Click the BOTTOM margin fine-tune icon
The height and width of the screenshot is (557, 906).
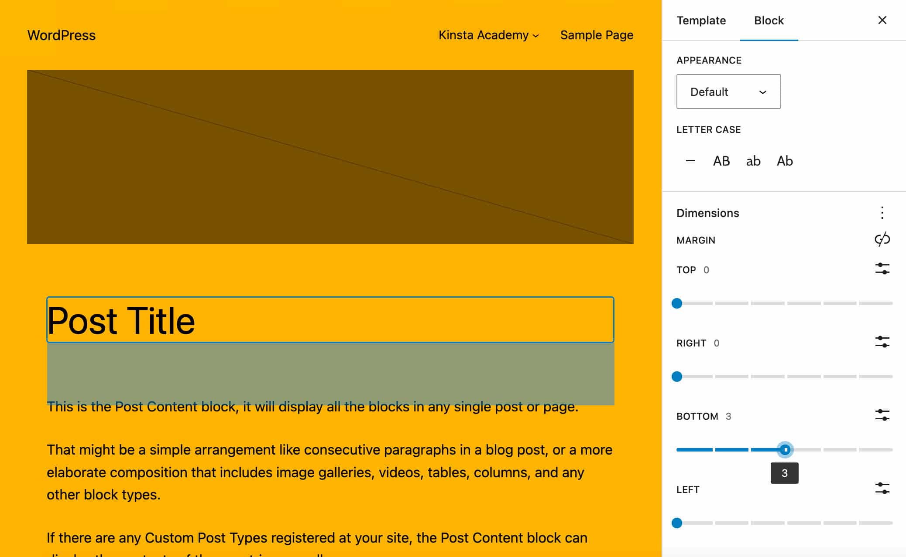[x=882, y=416]
